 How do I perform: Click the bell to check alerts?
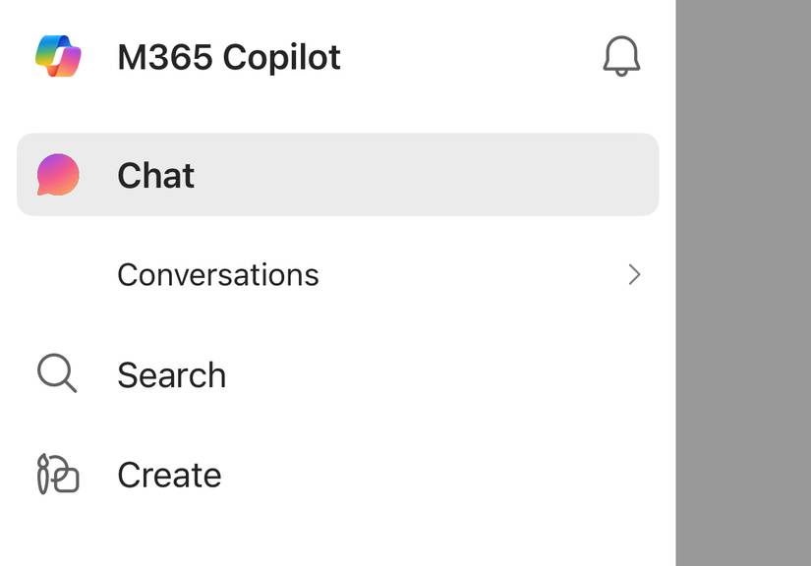pyautogui.click(x=621, y=56)
